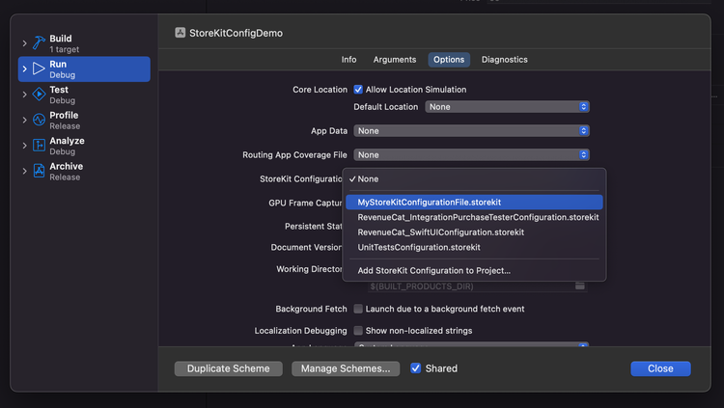
Task: Click the Background Fetch label
Action: click(x=311, y=309)
